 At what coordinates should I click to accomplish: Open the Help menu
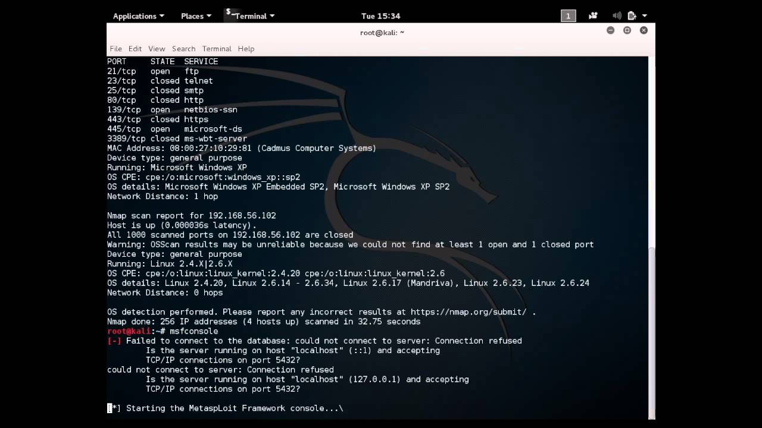246,49
